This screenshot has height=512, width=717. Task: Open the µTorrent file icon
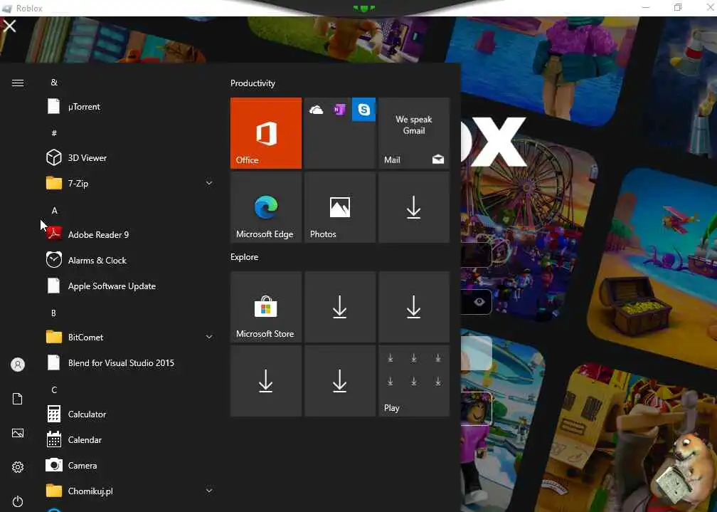(54, 106)
